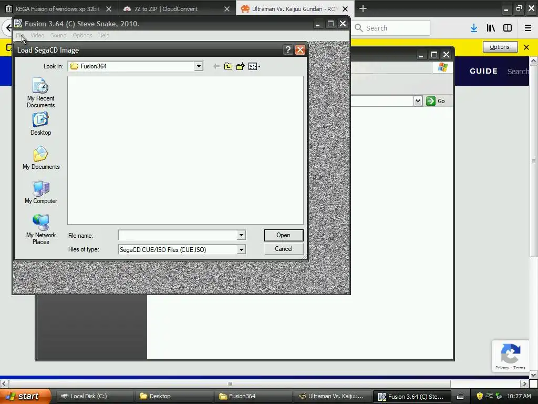The image size is (538, 404).
Task: Click the 10:27 AM clock
Action: coord(519,396)
